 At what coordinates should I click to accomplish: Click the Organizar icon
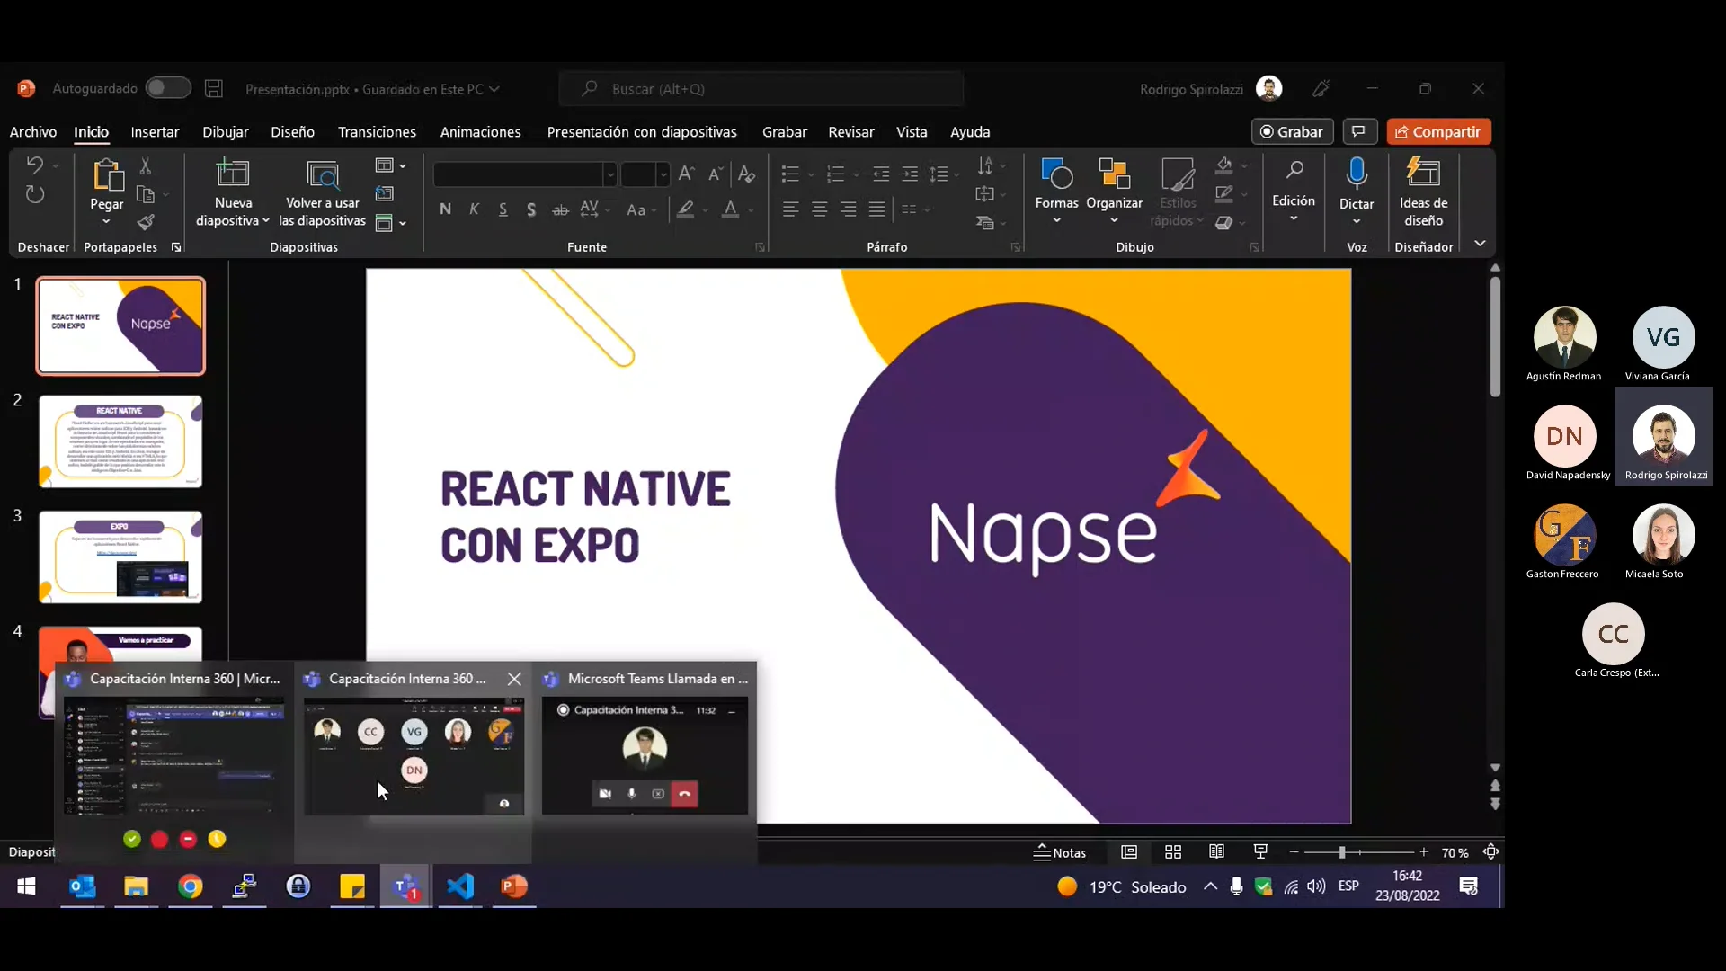(x=1115, y=173)
